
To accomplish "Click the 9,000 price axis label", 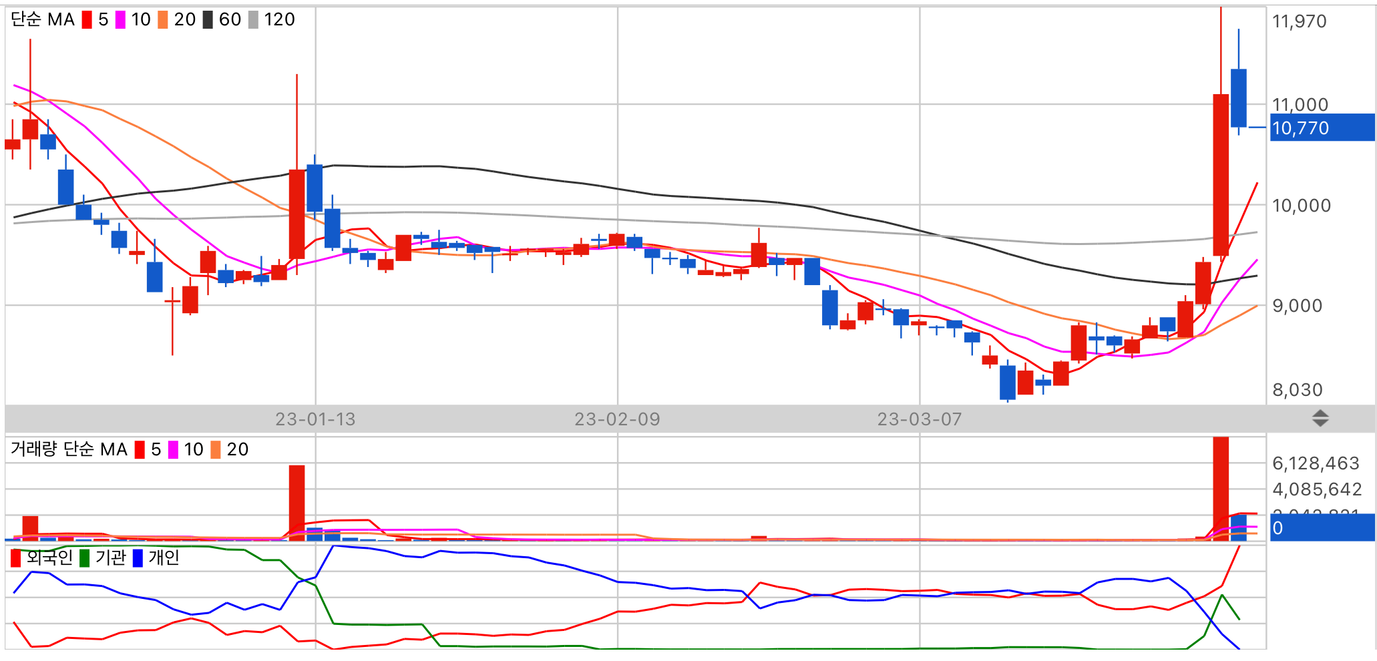I will click(x=1297, y=306).
